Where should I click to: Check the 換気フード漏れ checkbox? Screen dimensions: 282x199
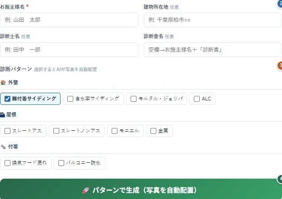[7, 163]
